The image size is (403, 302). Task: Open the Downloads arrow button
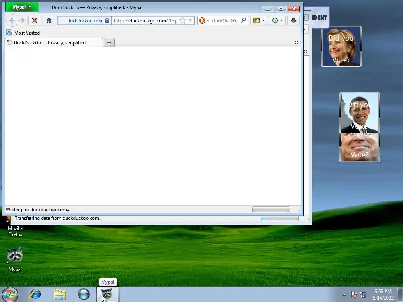click(x=294, y=20)
